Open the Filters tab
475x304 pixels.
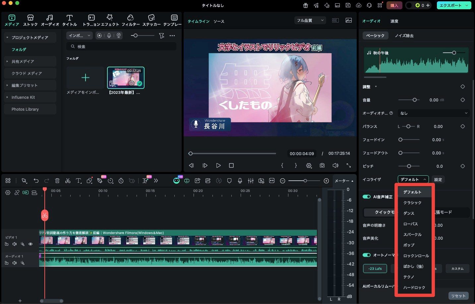[x=131, y=20]
